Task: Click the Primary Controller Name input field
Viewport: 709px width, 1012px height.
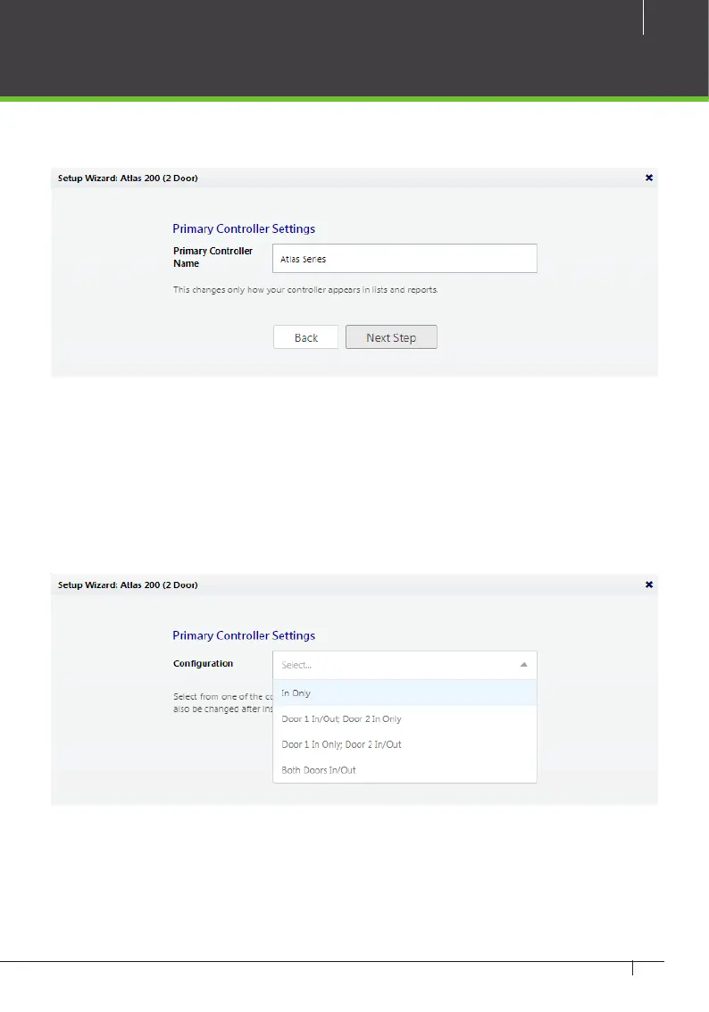Action: pos(405,258)
